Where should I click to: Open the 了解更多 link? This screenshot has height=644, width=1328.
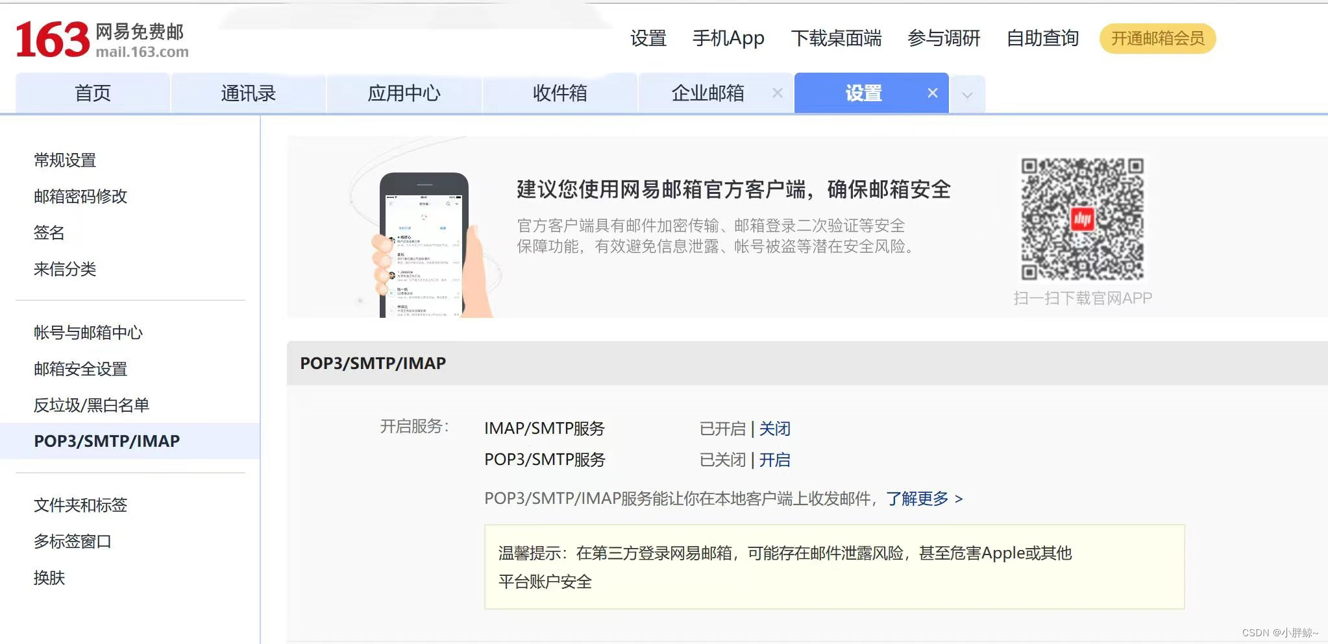pos(924,499)
